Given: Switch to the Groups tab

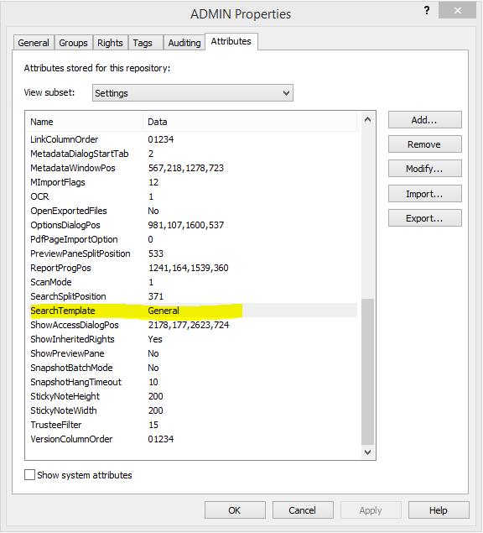Looking at the screenshot, I should pyautogui.click(x=73, y=43).
